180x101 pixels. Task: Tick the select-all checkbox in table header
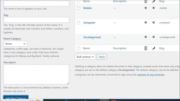pyautogui.click(x=78, y=1)
